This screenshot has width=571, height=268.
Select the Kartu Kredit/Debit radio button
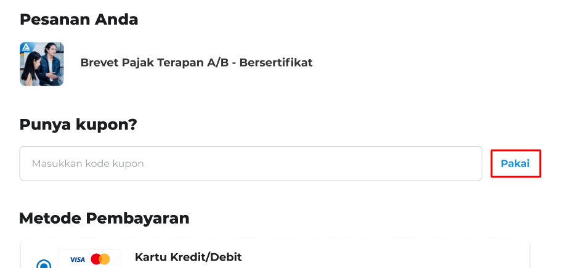pos(44,265)
